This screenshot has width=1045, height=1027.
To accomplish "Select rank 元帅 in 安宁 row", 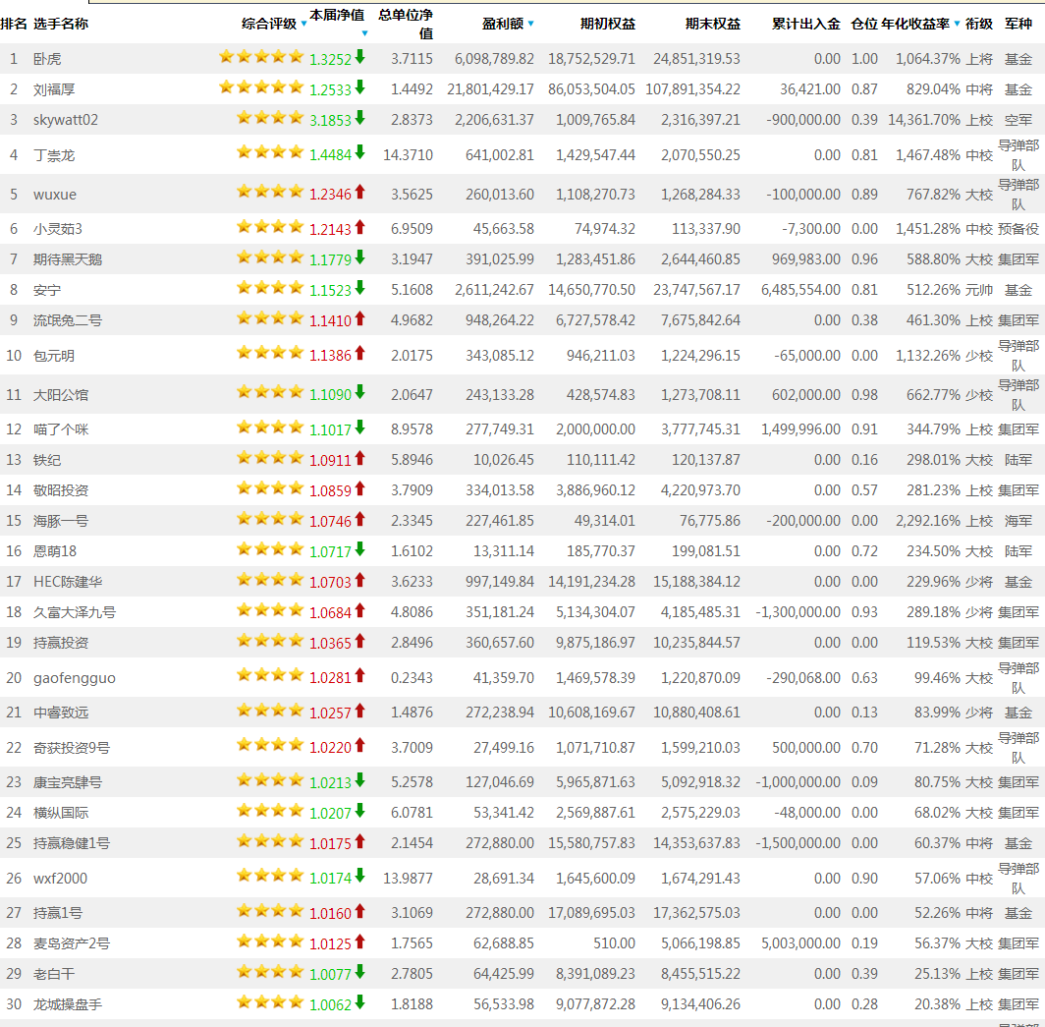I will (x=978, y=290).
